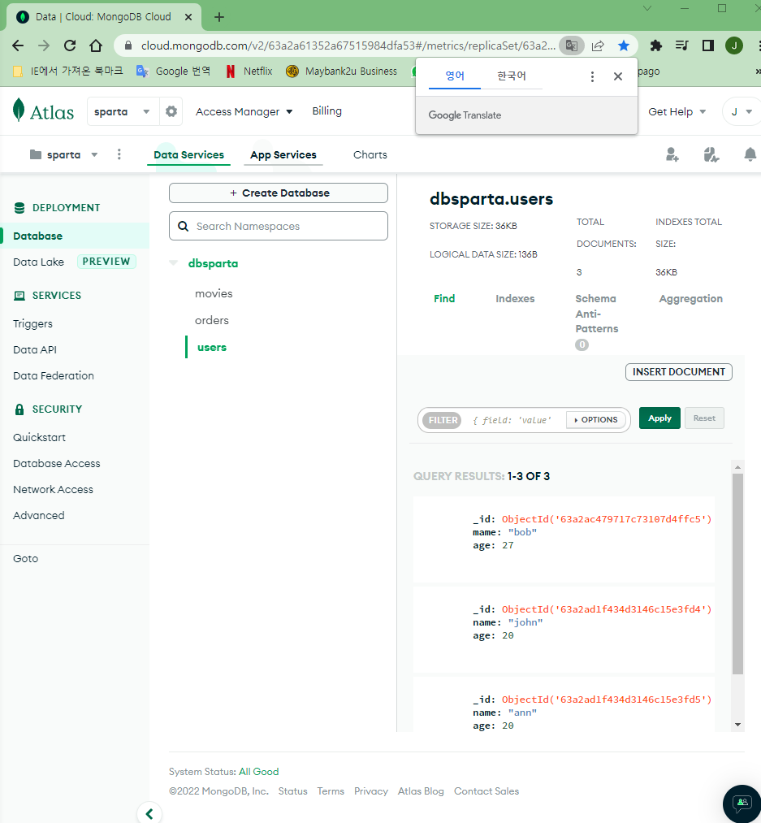Select the movies collection
This screenshot has width=761, height=823.
(x=214, y=293)
